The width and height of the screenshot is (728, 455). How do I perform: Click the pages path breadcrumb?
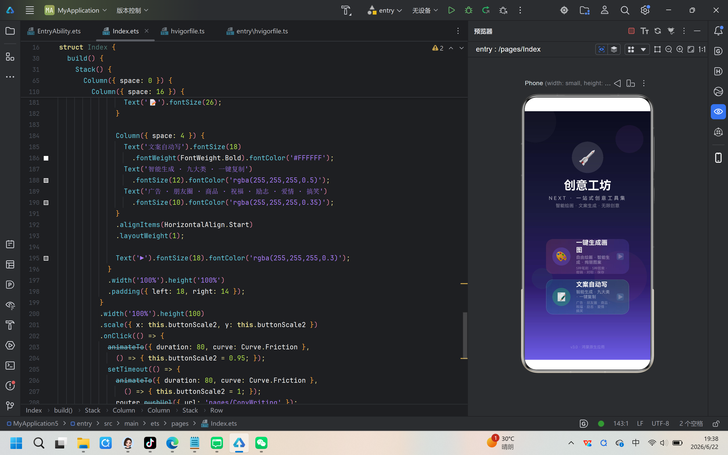point(180,423)
